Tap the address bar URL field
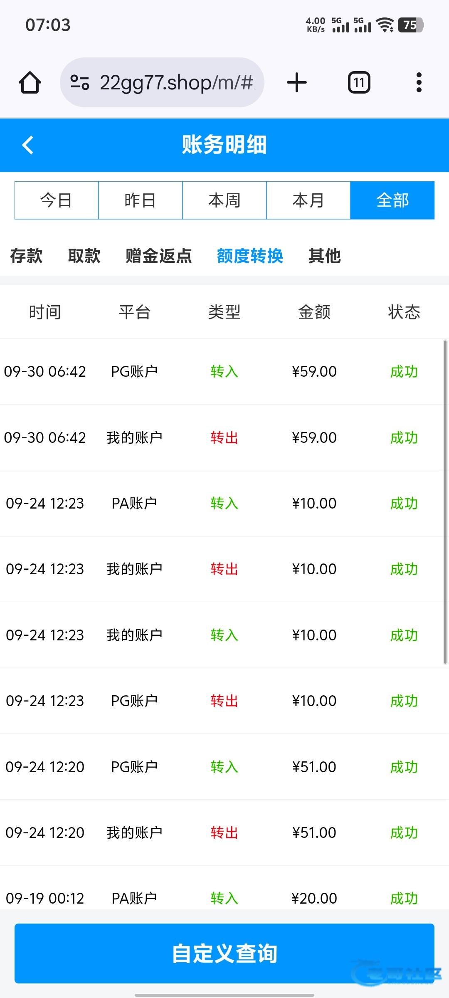Screen dimensions: 449x998 pos(177,82)
